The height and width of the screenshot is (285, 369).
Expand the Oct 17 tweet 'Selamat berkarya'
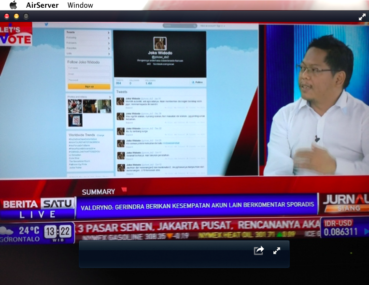click(x=129, y=159)
